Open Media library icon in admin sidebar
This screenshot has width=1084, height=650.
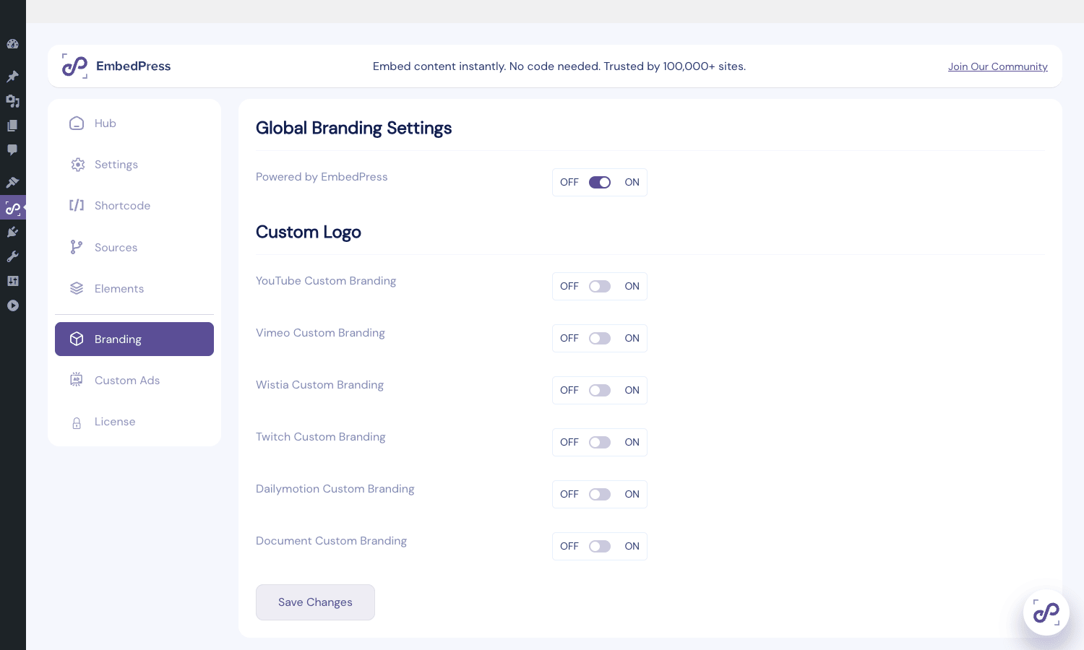point(12,101)
